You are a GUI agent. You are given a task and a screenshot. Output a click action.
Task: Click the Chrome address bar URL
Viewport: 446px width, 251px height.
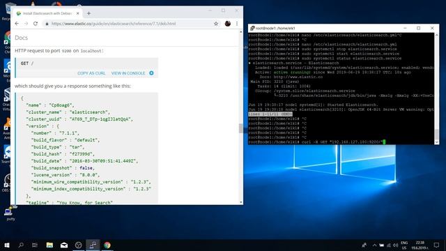click(x=114, y=24)
